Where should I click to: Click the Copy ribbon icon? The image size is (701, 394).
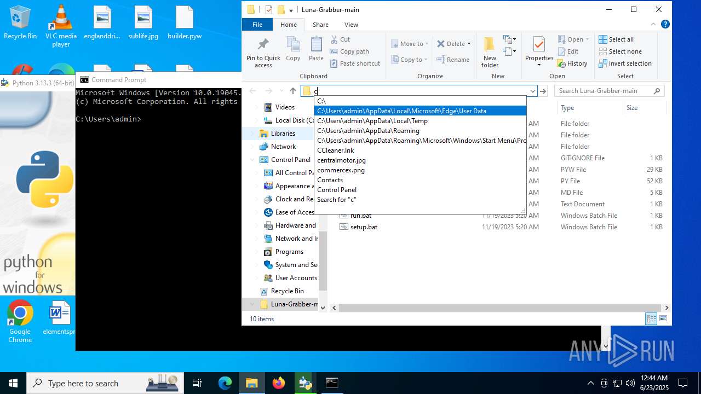293,49
